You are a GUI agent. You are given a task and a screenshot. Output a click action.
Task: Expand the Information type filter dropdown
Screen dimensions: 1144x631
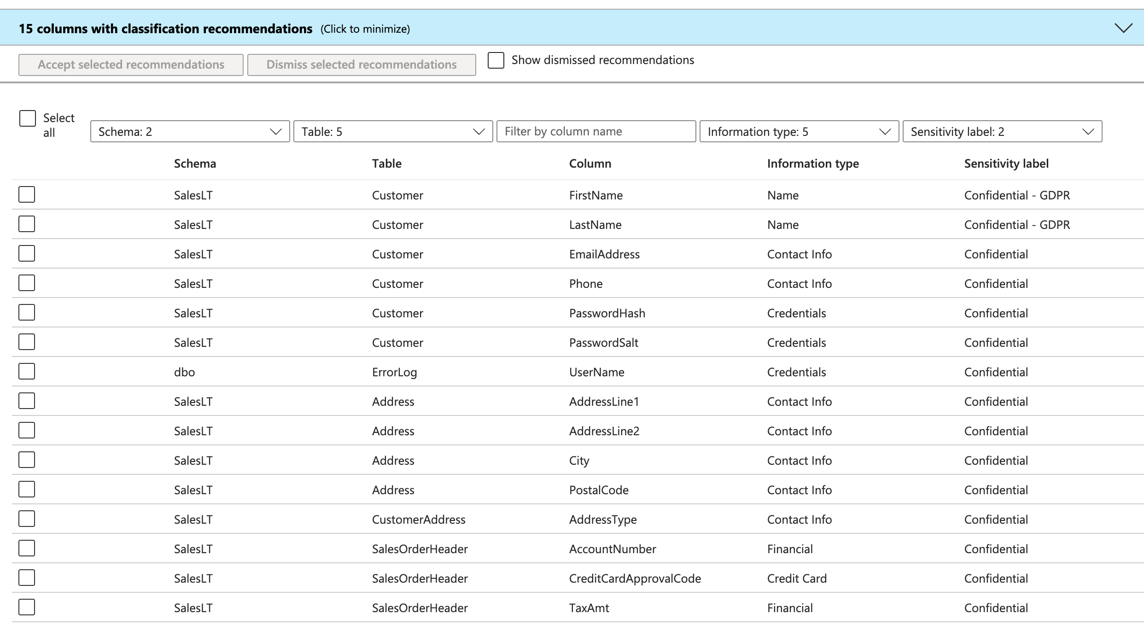pyautogui.click(x=799, y=132)
